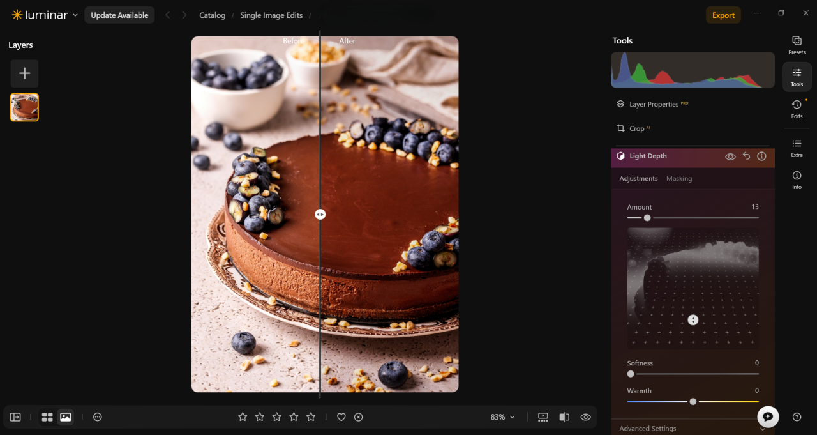Go forward with the right arrow

(x=184, y=15)
